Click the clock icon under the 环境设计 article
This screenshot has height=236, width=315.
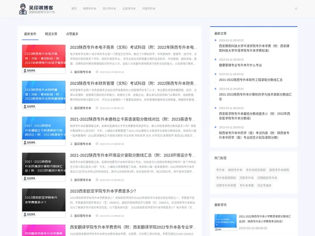tap(97, 180)
